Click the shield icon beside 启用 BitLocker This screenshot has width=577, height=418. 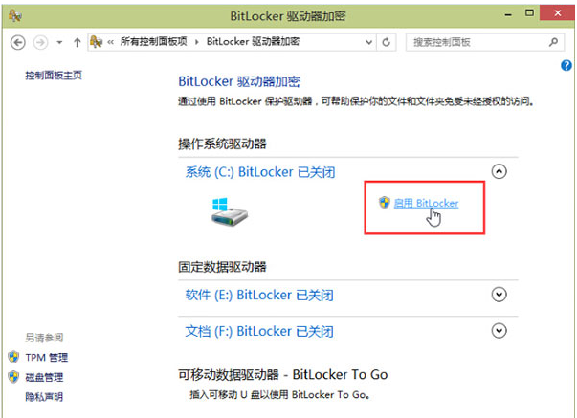tap(384, 202)
